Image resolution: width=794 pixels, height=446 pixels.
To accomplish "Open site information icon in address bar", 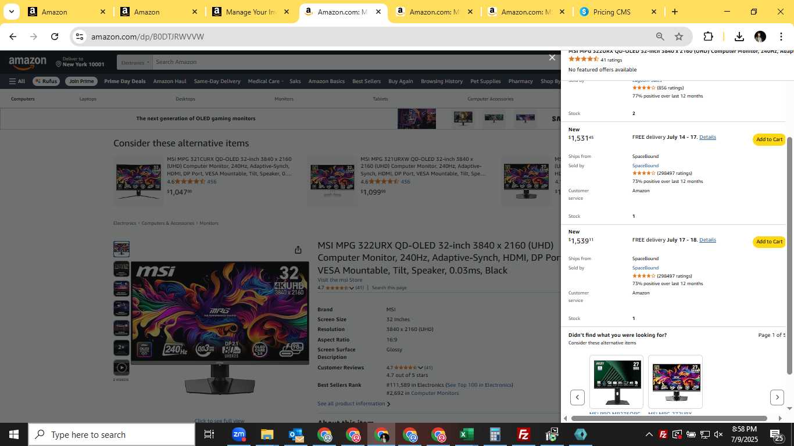I will 80,37.
